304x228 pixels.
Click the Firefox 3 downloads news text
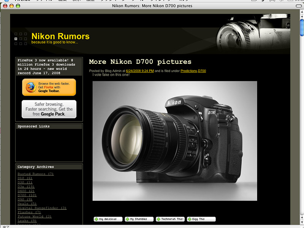(46, 67)
